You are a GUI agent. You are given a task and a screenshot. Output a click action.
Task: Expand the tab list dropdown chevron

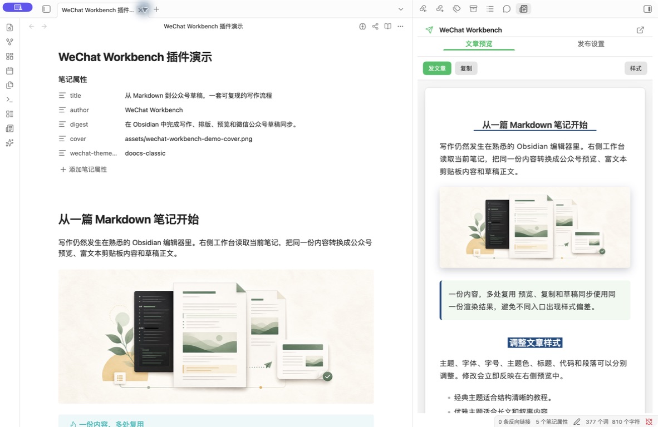(x=401, y=9)
